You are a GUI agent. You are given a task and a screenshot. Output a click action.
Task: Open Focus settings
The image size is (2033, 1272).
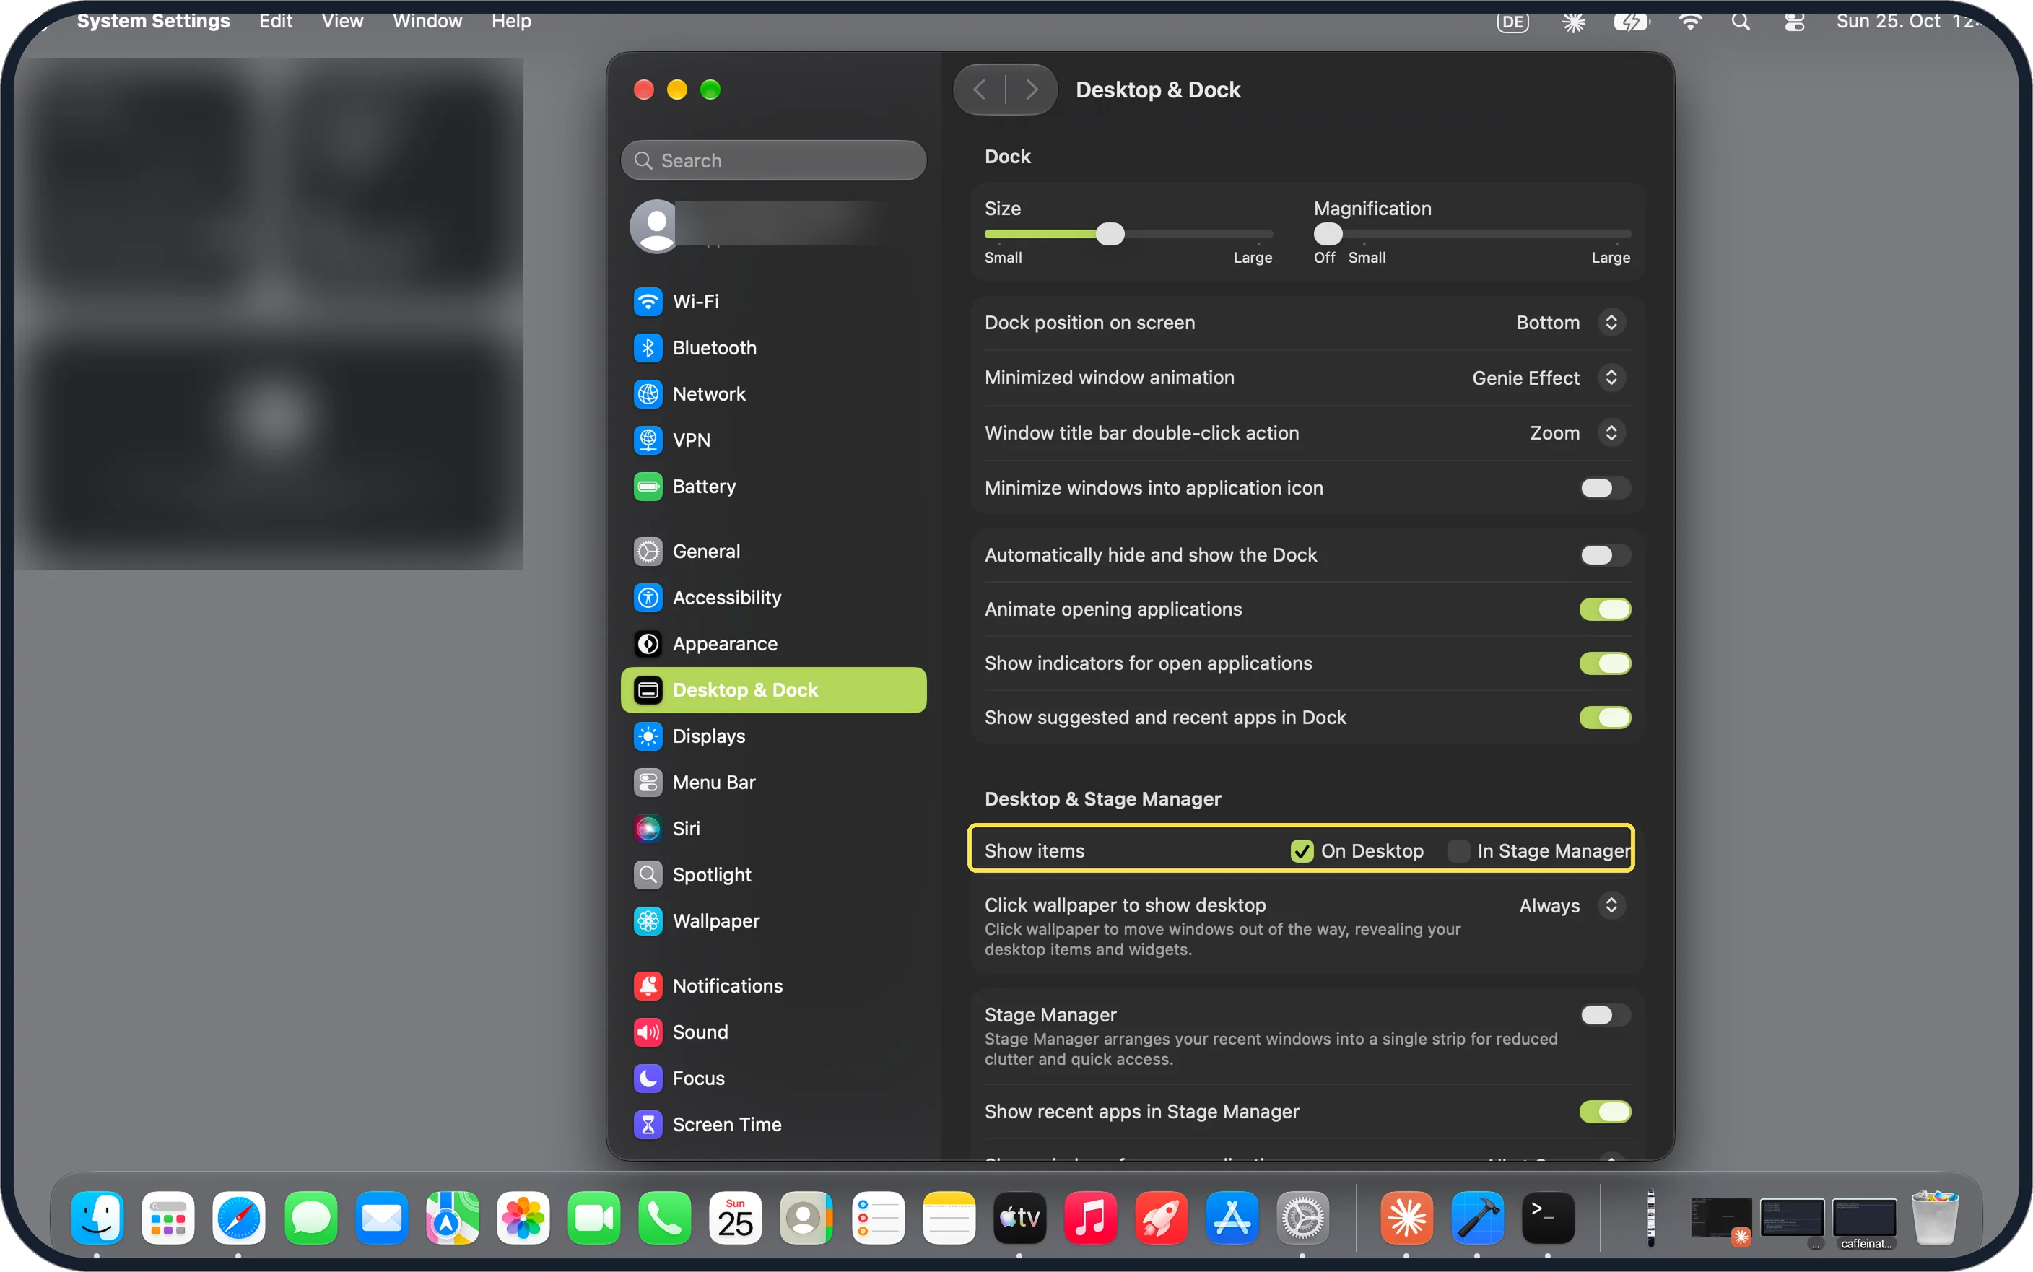pos(773,1079)
